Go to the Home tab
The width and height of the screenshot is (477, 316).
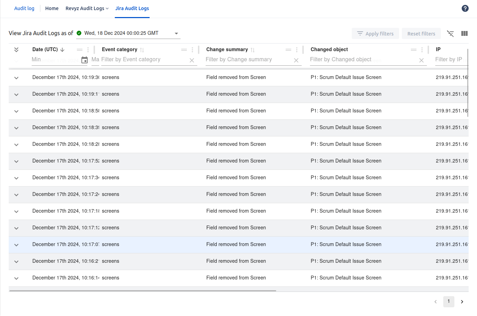[x=52, y=8]
